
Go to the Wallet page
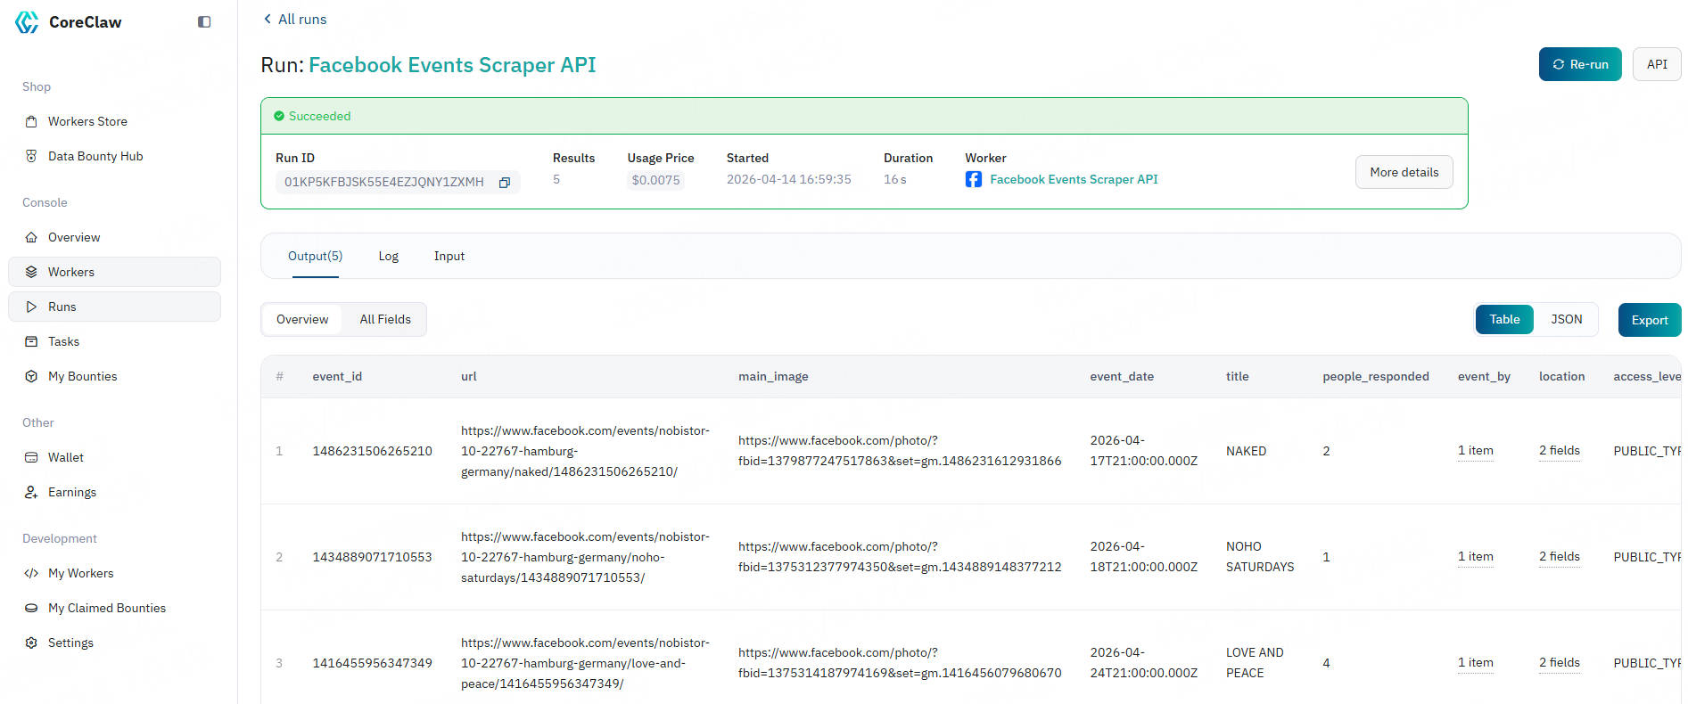point(65,457)
